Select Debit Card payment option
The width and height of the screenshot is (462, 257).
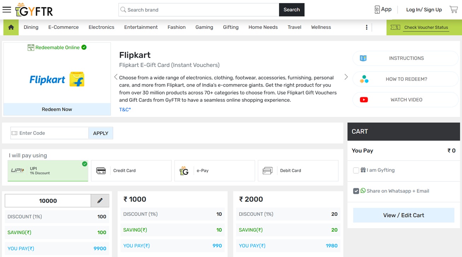point(298,171)
